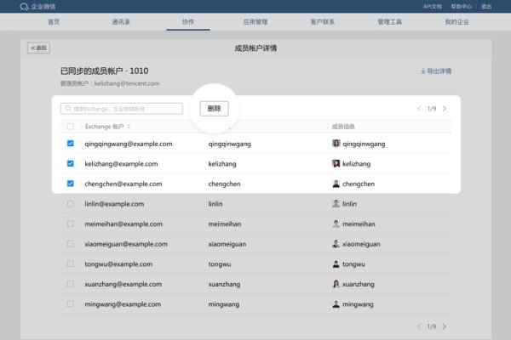
Task: Click the top previous page chevron
Action: tap(419, 109)
